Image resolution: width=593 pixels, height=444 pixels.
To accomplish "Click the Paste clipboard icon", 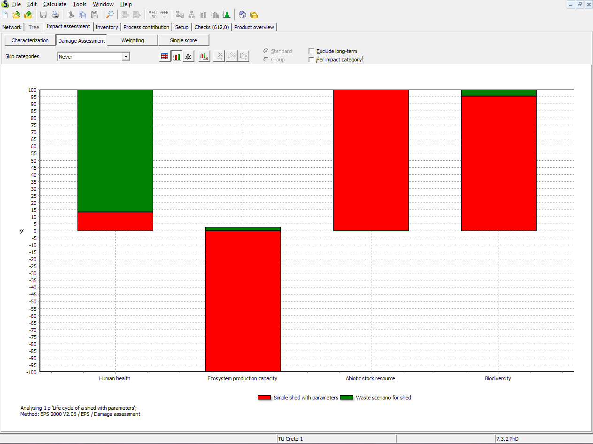I will 94,15.
